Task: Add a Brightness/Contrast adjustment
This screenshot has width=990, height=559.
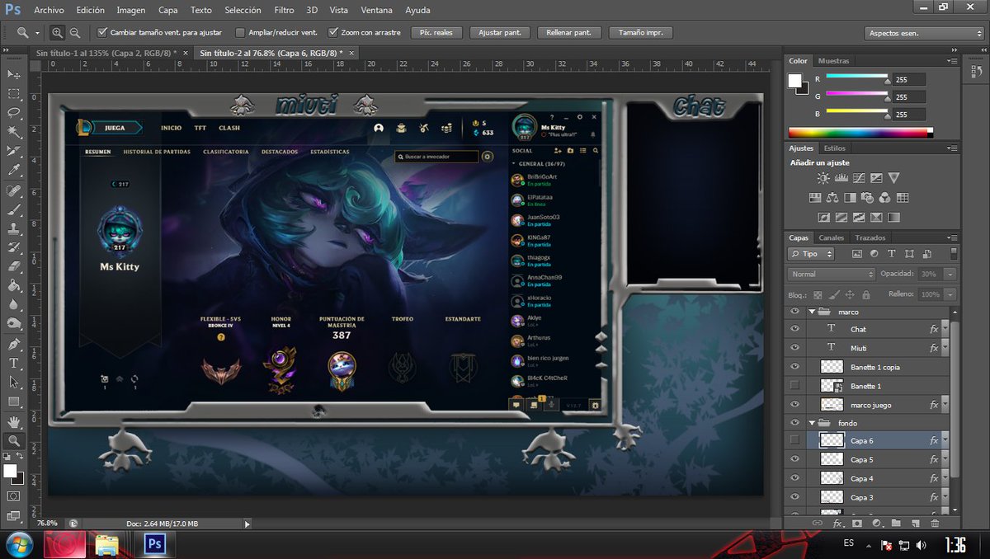Action: (x=823, y=177)
